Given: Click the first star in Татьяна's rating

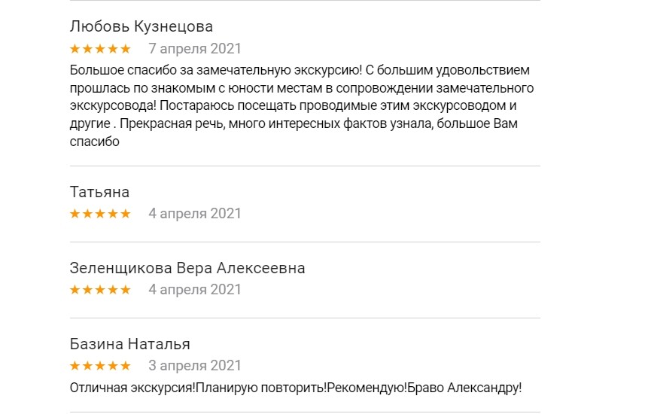Looking at the screenshot, I should (x=75, y=214).
